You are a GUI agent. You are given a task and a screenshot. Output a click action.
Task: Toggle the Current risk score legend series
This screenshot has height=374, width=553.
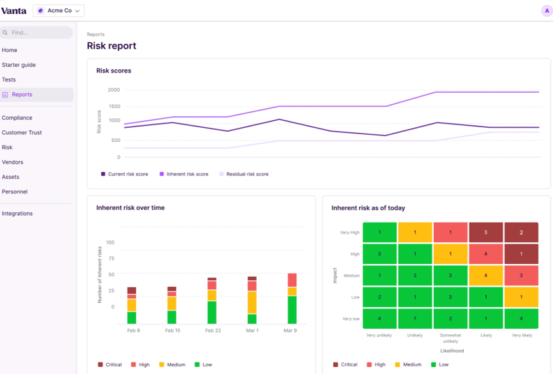pos(124,174)
